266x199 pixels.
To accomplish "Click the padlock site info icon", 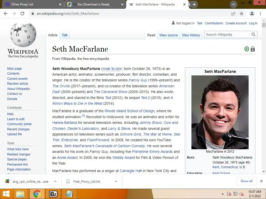I will [33, 13].
